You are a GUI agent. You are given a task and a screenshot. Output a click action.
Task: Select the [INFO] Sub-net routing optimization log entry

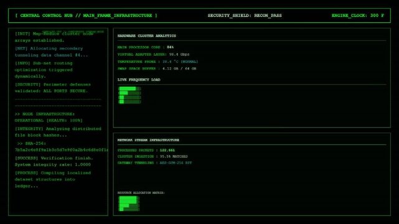(44, 70)
